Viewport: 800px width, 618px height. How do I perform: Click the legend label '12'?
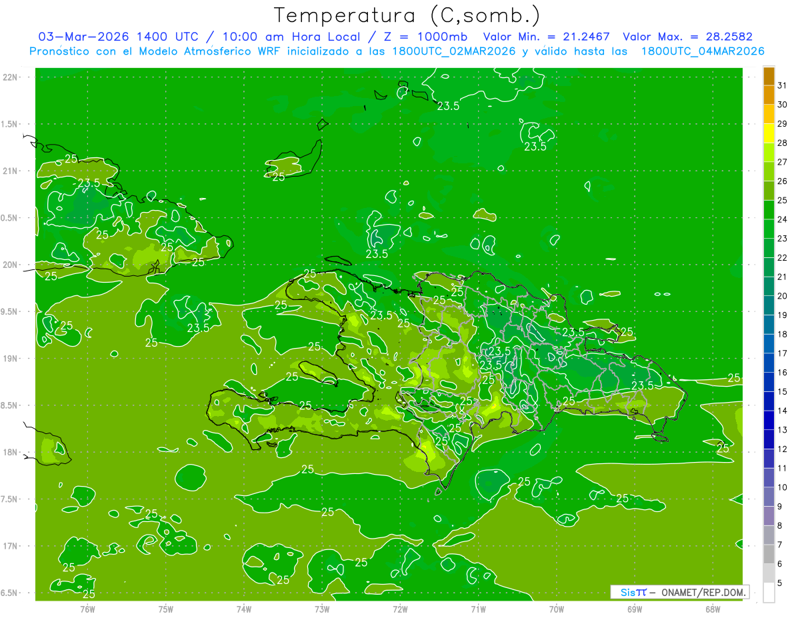pos(782,449)
